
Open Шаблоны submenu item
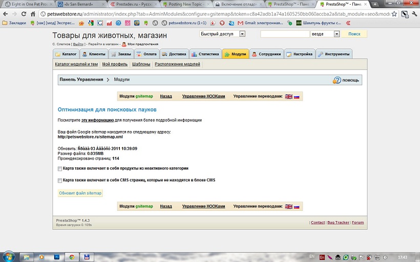coord(141,64)
